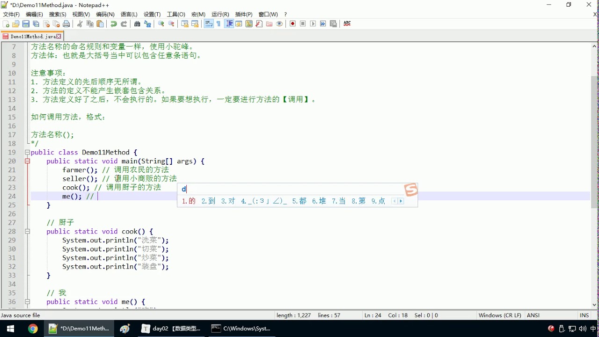The height and width of the screenshot is (337, 599).
Task: Collapse the class Demo11Method fold marker
Action: pos(27,152)
